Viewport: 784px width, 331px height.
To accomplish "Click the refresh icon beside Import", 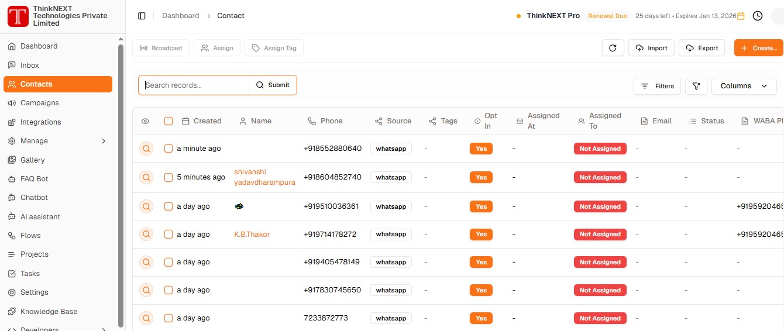I will pos(613,48).
